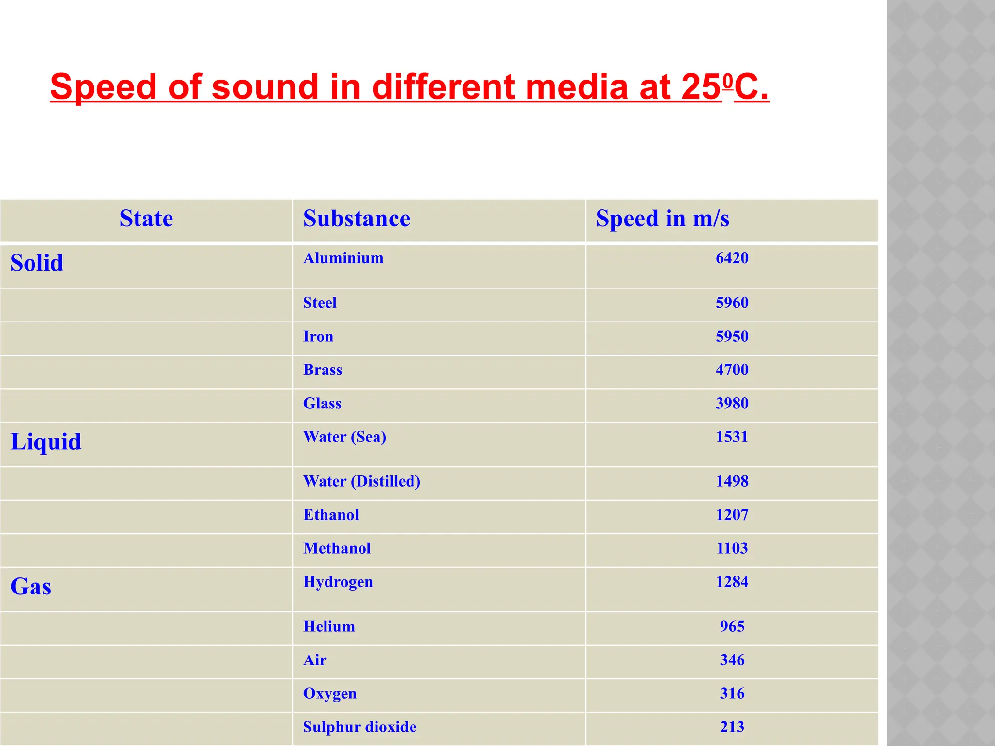Select the speed value 5950

click(732, 336)
